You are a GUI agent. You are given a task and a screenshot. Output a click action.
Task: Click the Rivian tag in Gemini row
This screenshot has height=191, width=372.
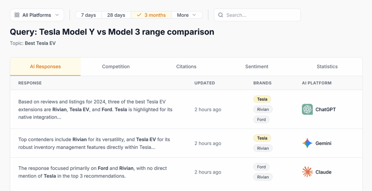263,148
